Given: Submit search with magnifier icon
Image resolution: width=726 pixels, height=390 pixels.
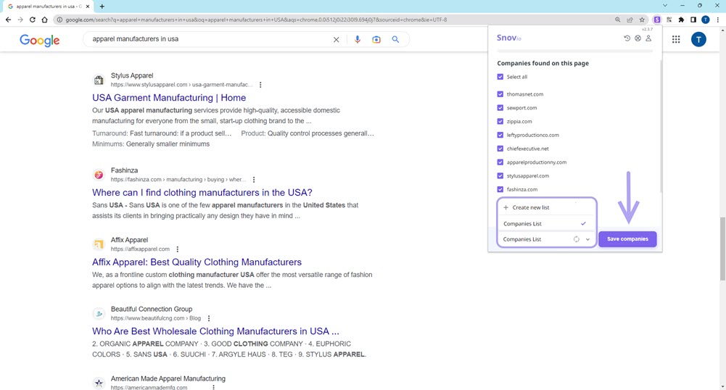Looking at the screenshot, I should coord(395,40).
